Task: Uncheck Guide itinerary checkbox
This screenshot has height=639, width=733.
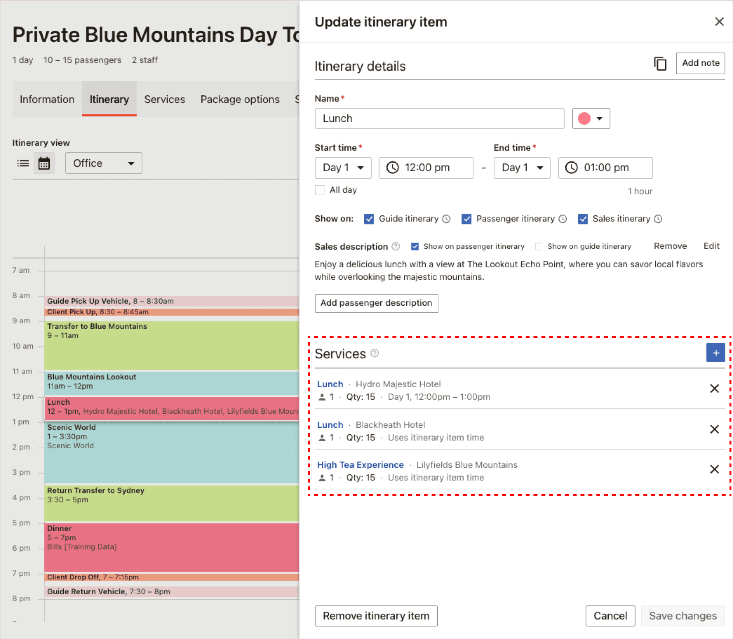Action: pyautogui.click(x=369, y=219)
